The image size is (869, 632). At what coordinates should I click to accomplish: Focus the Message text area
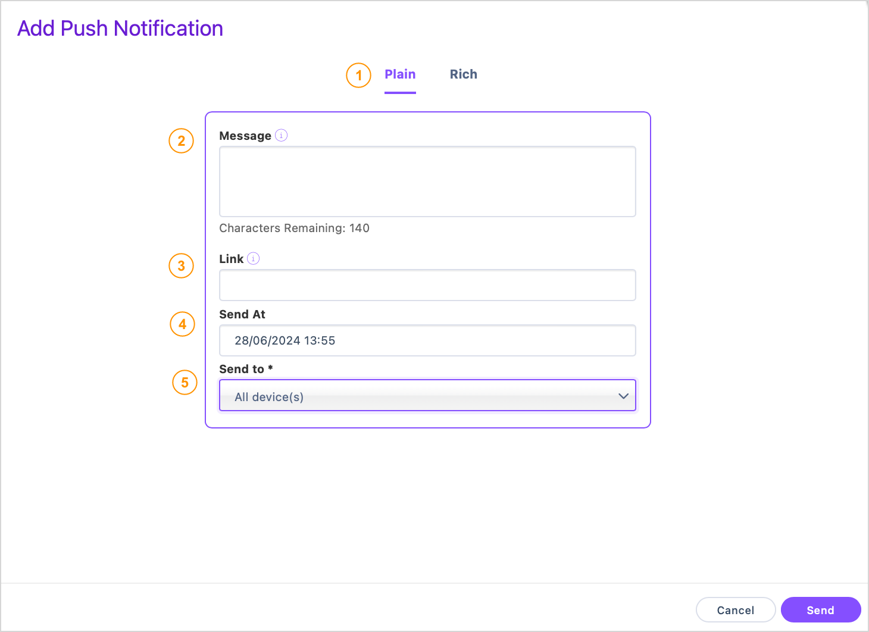[427, 182]
